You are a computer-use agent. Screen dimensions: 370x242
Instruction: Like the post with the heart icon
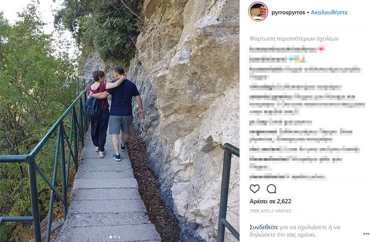(x=255, y=189)
